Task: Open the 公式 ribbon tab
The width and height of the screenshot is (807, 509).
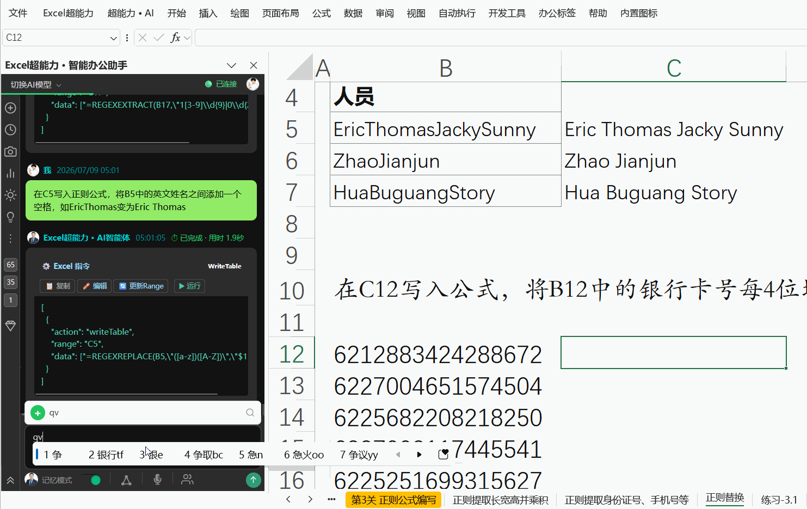Action: (321, 13)
